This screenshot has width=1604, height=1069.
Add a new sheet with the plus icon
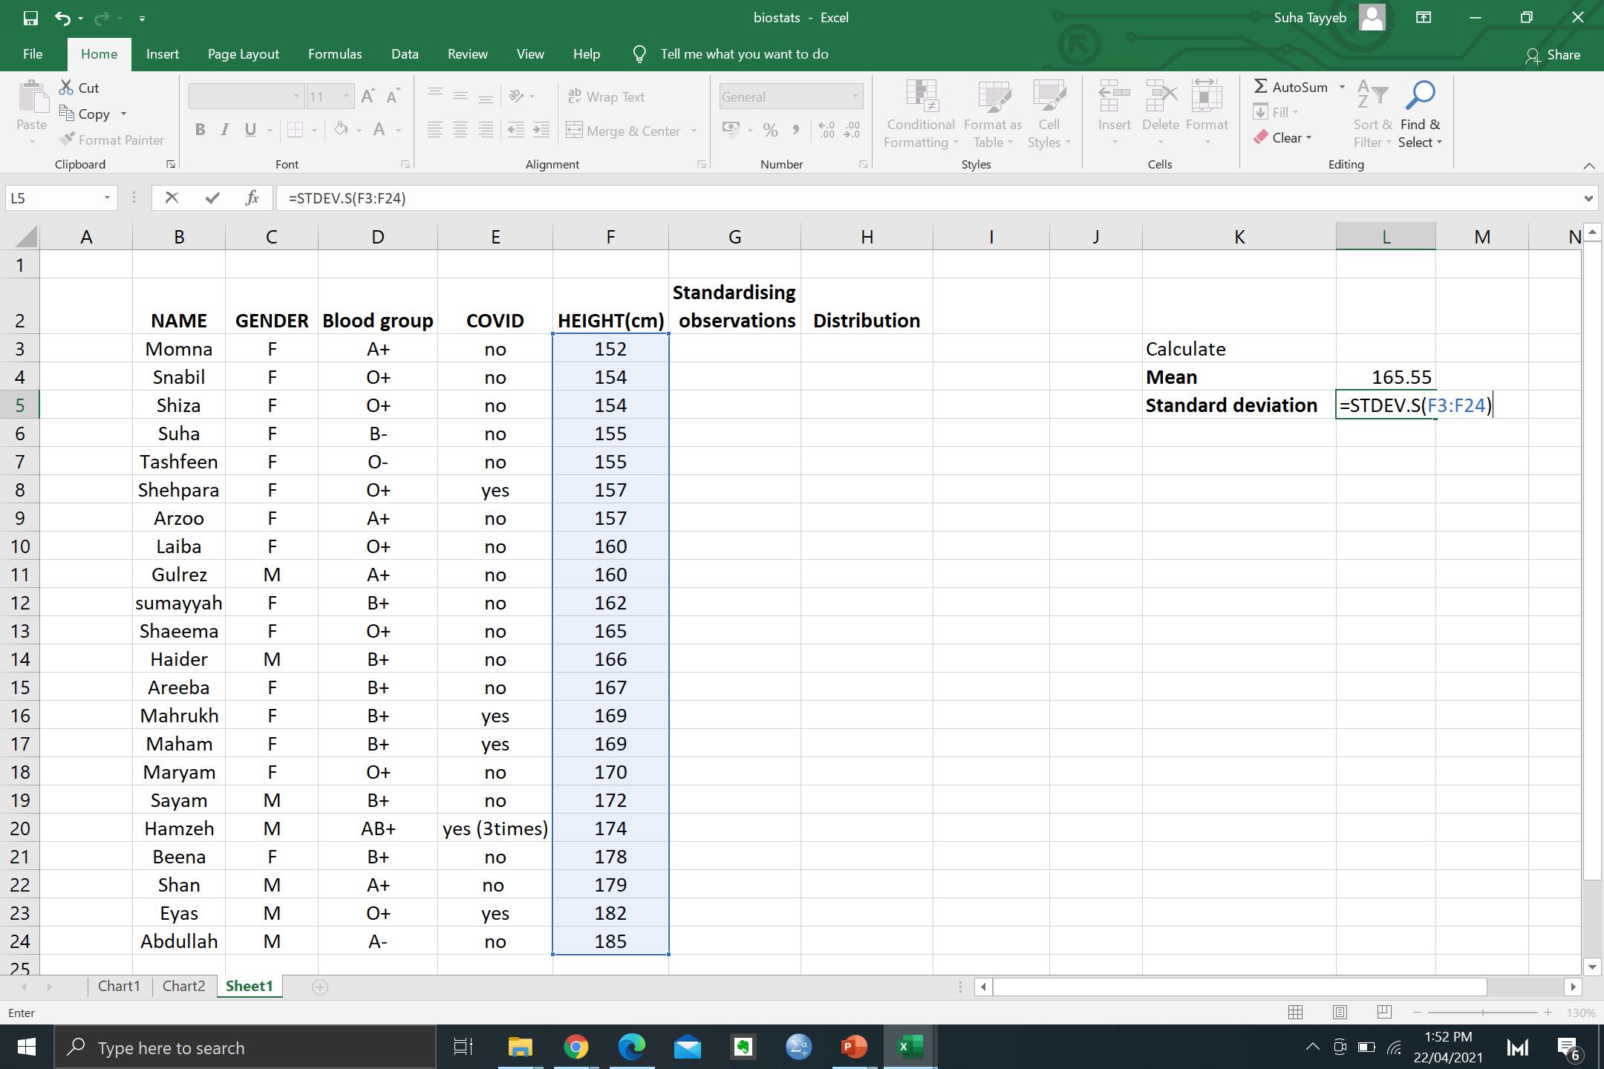coord(320,987)
